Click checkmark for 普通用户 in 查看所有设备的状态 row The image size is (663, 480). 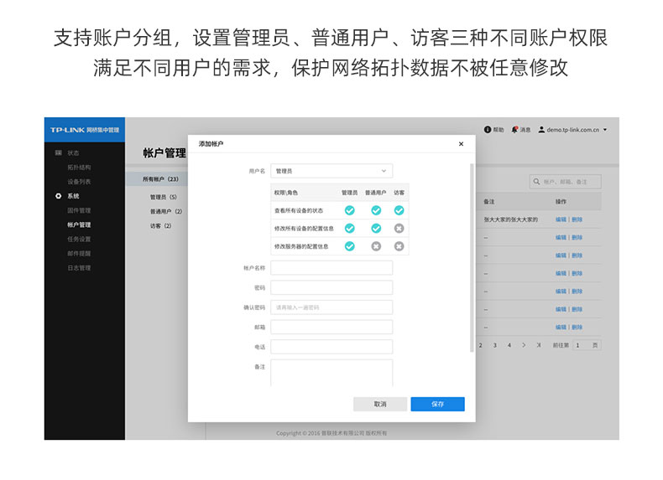376,210
